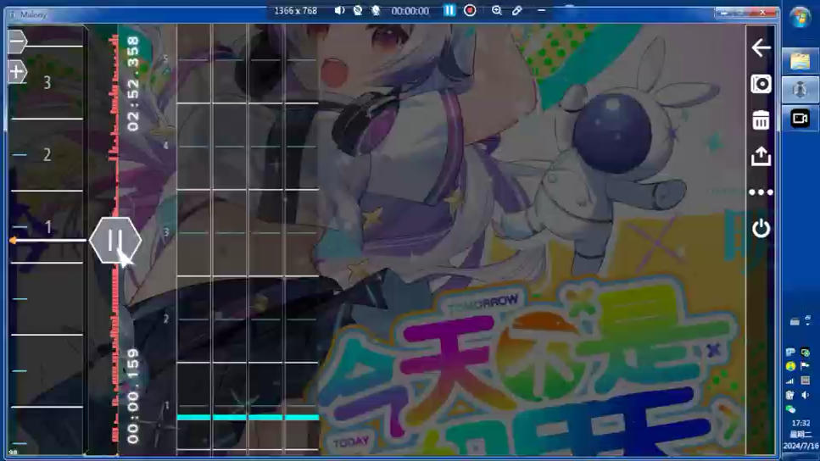Click beat number 1 on the left ruler
The image size is (820, 461).
pyautogui.click(x=48, y=227)
